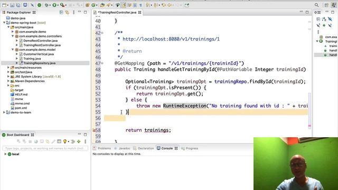Viewport: 338px width, 190px height.
Task: Run the application with green play icon
Action: coord(54,5)
